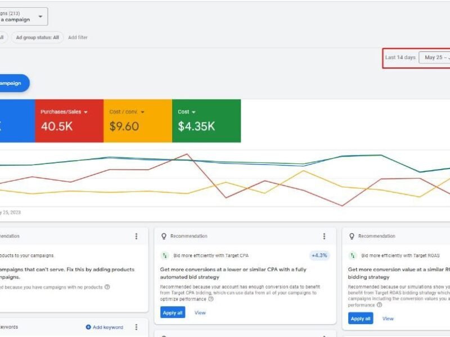The image size is (450, 337).
Task: Click Add filter in the filter bar
Action: tap(78, 38)
